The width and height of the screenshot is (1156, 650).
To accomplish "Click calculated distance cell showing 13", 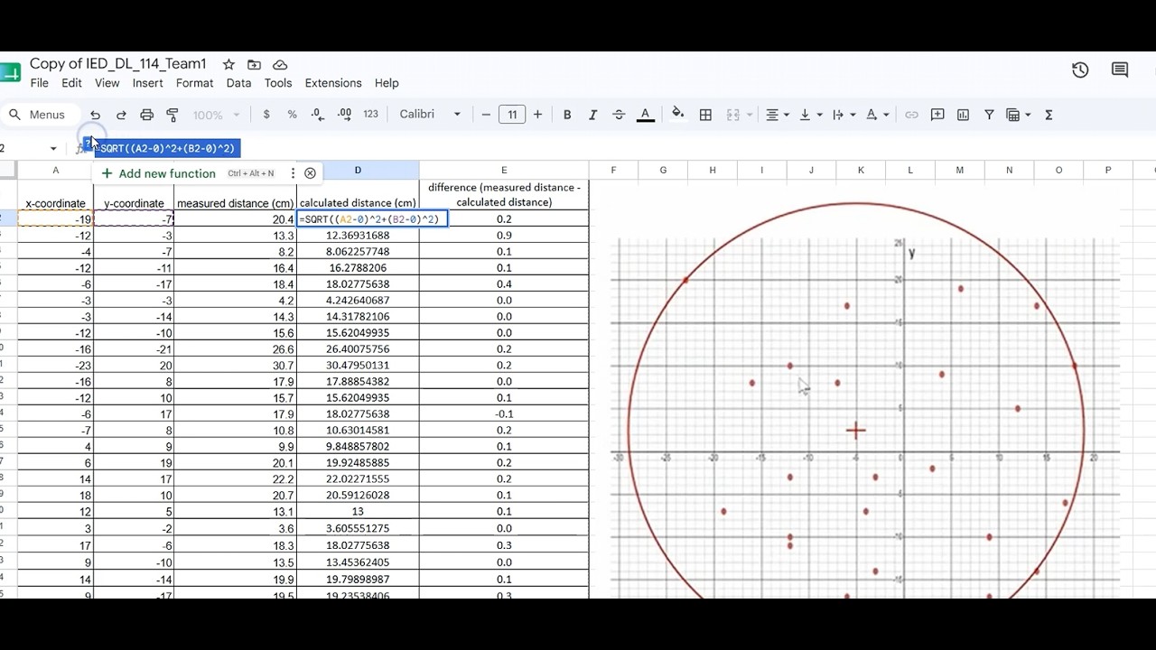I will tap(358, 512).
